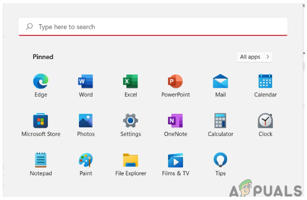Click the Type here to search field
Viewport: 307px width, 200px height.
[153, 27]
